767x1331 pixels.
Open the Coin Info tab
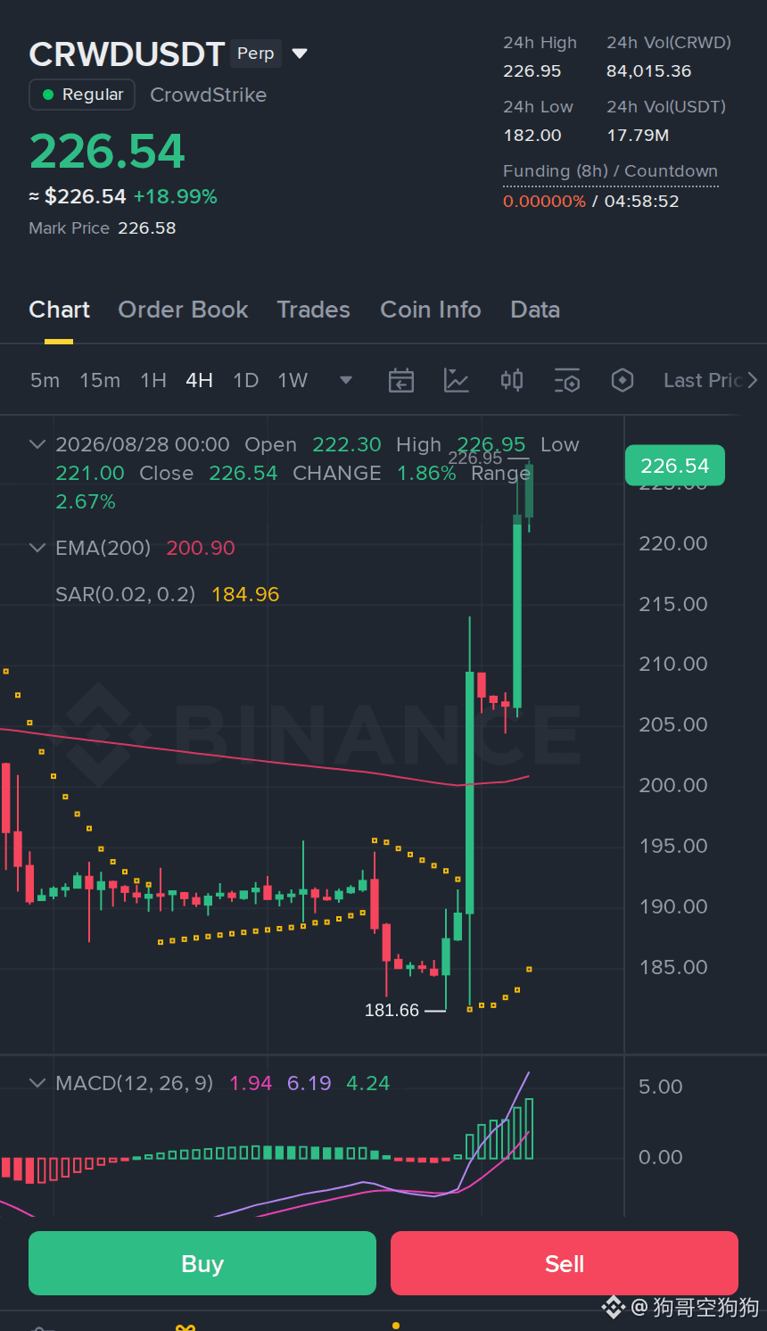click(x=431, y=310)
